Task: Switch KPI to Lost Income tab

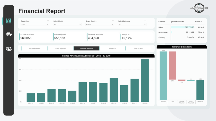Action: click(138, 49)
